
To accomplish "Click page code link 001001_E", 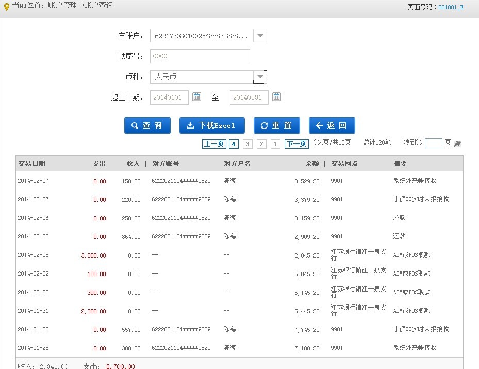I will [x=451, y=7].
